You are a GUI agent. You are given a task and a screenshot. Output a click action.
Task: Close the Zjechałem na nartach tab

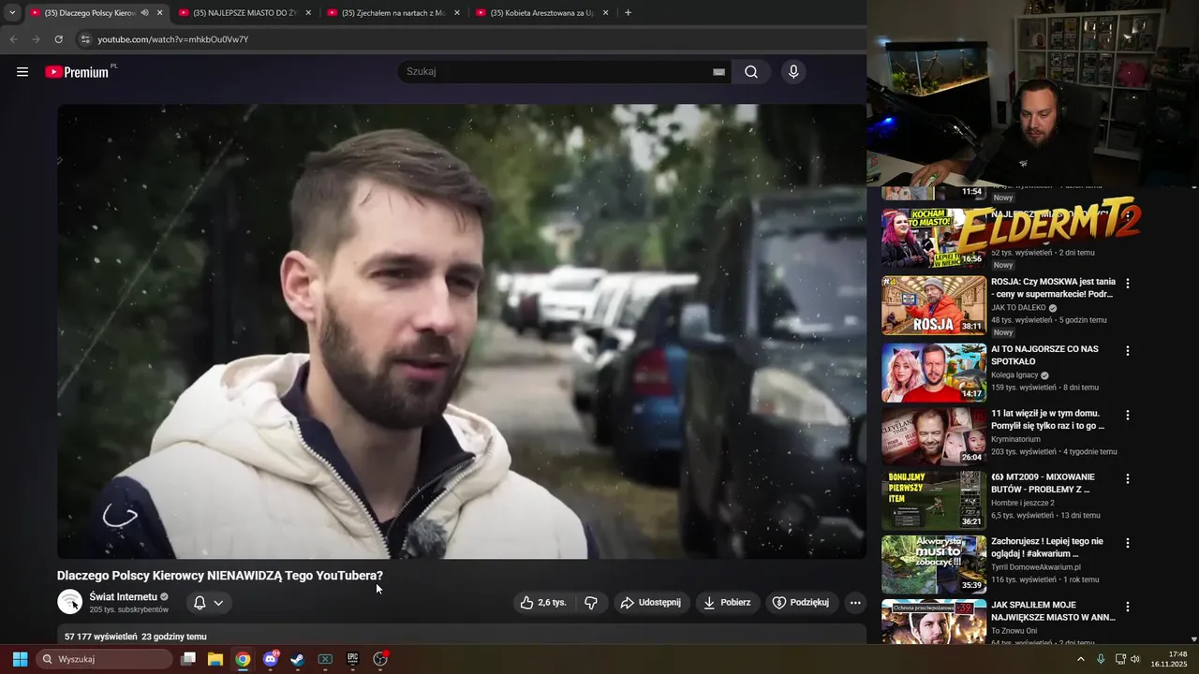[x=457, y=13]
